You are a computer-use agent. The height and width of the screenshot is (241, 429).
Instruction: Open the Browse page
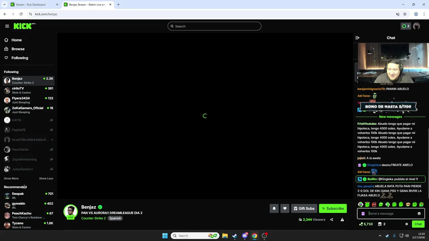(14, 49)
